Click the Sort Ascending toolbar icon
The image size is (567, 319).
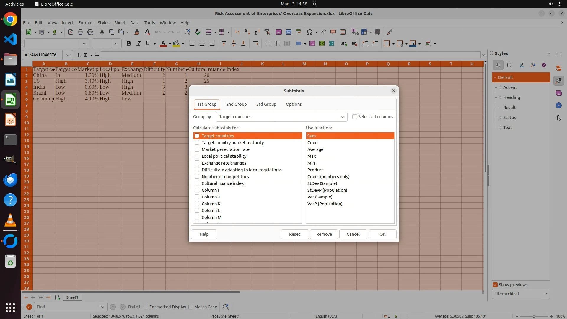(247, 32)
